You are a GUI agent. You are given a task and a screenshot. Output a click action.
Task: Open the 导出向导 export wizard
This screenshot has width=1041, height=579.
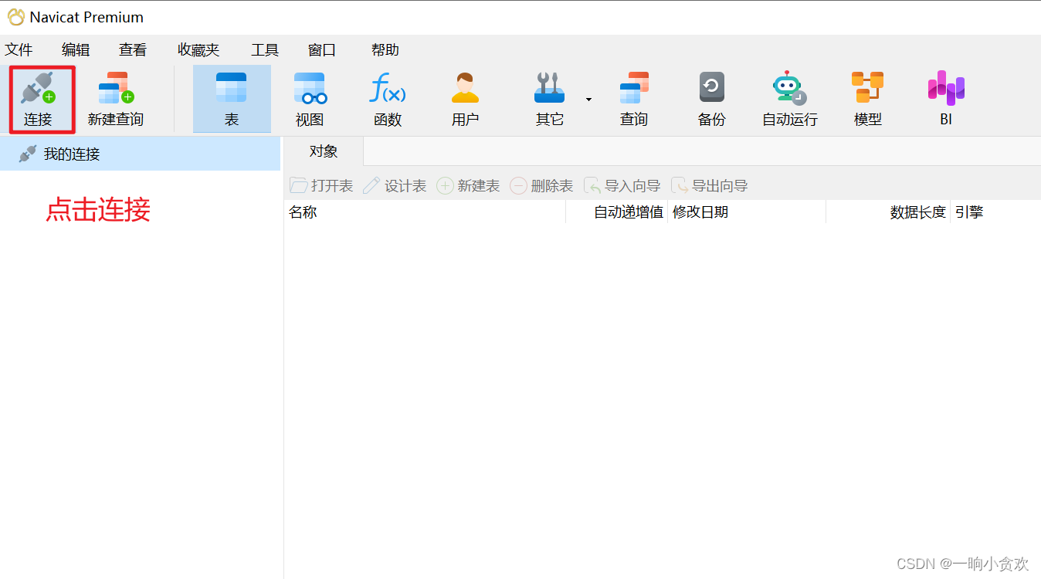tap(710, 186)
